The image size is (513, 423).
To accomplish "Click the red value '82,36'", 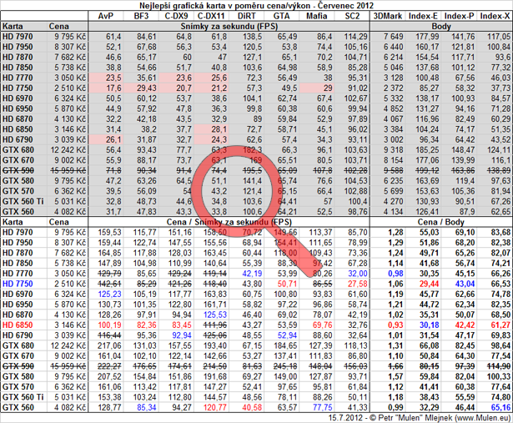I will click(147, 325).
